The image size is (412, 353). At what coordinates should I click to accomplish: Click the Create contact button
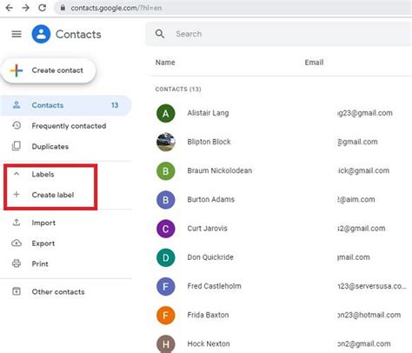click(x=49, y=70)
